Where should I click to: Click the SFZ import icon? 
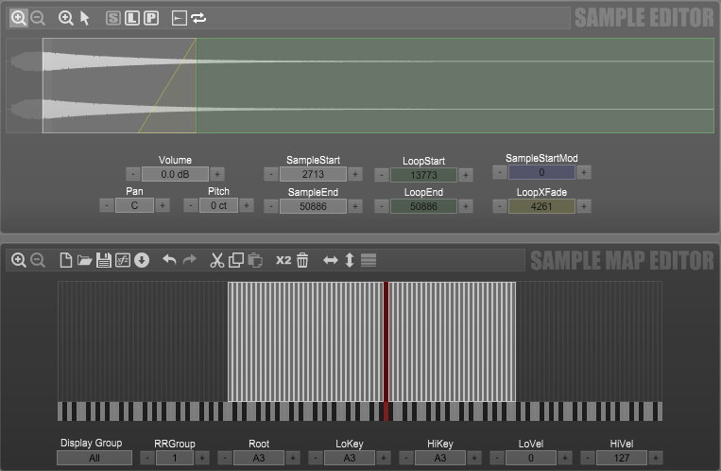coord(123,260)
